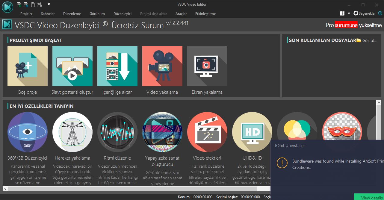Open the Video efektleri feature icon
The height and width of the screenshot is (200, 384).
click(x=207, y=132)
